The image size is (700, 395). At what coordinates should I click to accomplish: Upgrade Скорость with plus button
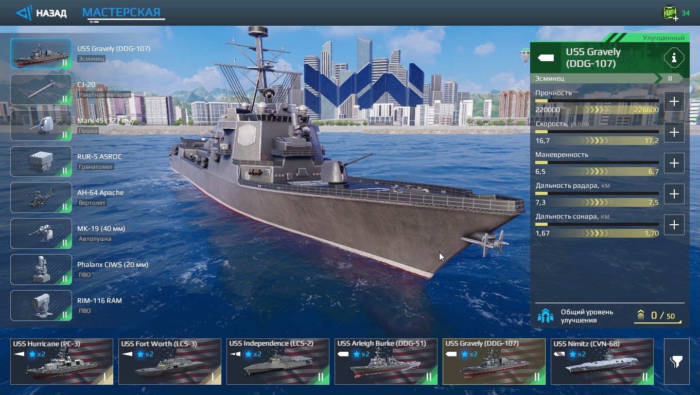coord(674,132)
